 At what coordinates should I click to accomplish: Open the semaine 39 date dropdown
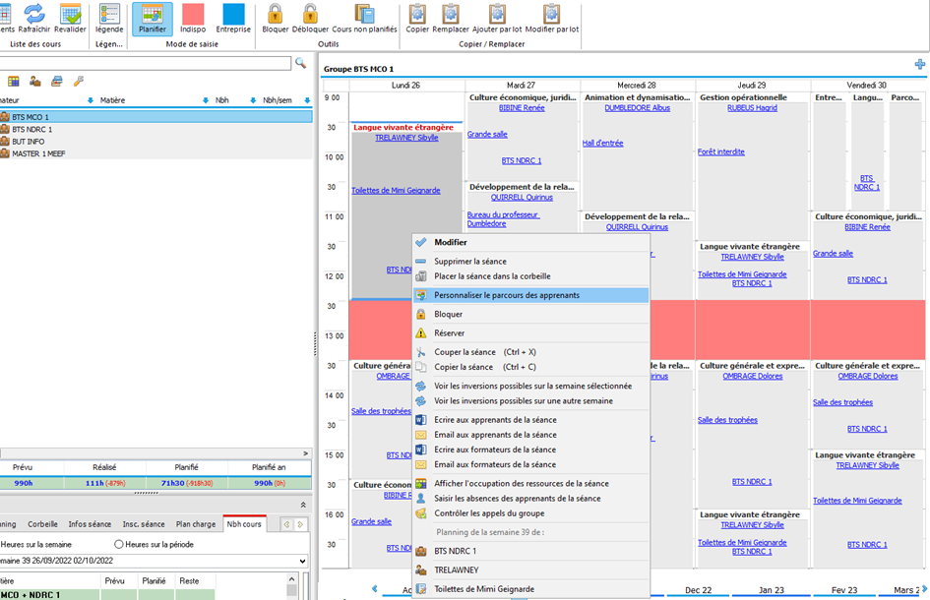click(303, 561)
